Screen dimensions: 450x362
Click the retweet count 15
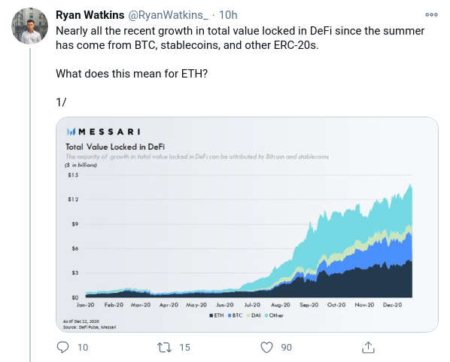[185, 348]
